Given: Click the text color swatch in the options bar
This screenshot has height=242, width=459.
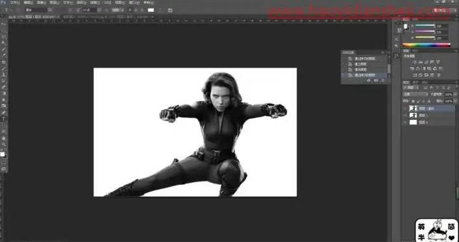Looking at the screenshot, I should pyautogui.click(x=151, y=10).
